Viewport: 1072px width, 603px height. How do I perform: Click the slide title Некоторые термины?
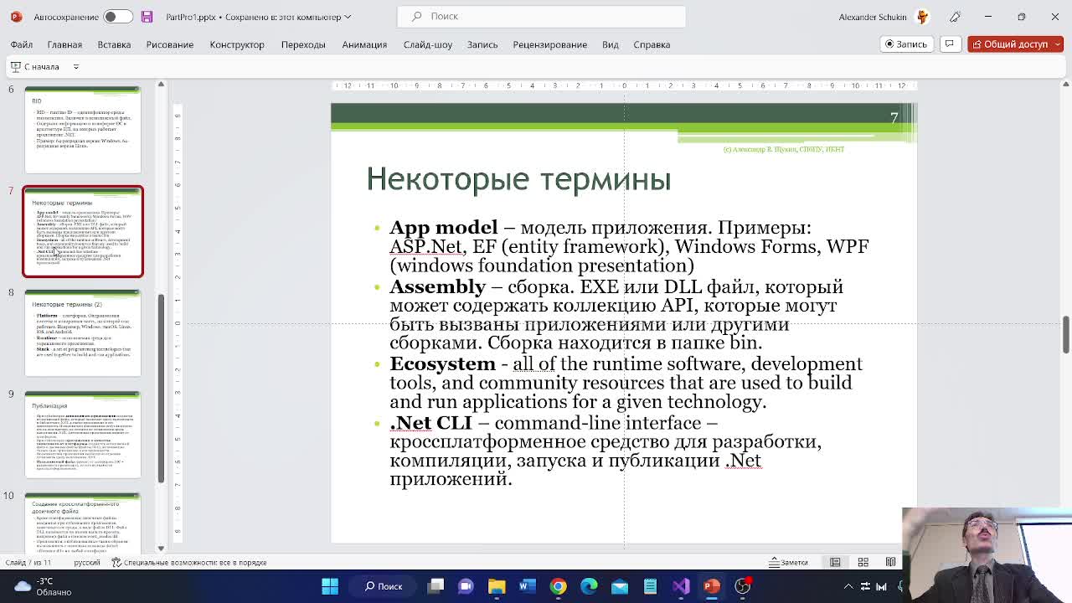click(518, 179)
